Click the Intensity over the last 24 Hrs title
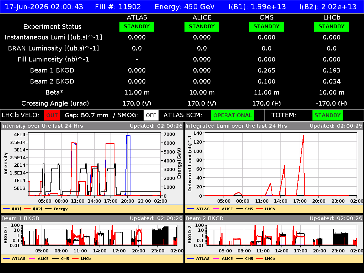The width and height of the screenshot is (364, 273). pos(42,126)
